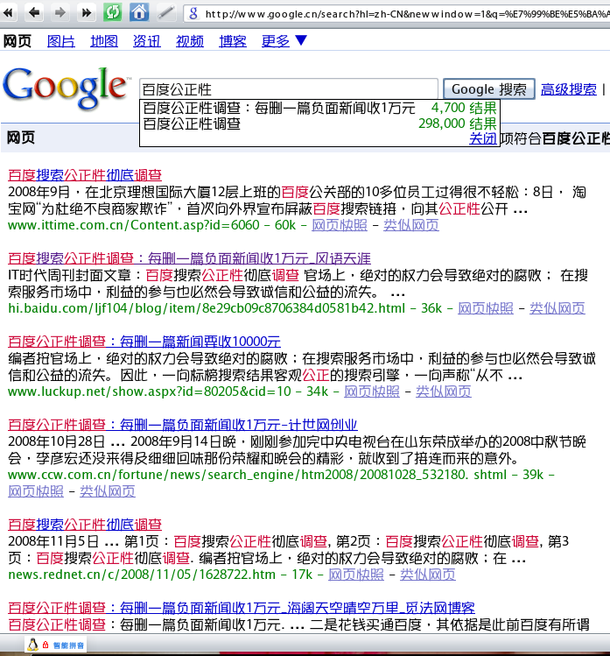Viewport: 610px width, 656px height.
Task: Go back with the left arrow icon
Action: tap(34, 12)
